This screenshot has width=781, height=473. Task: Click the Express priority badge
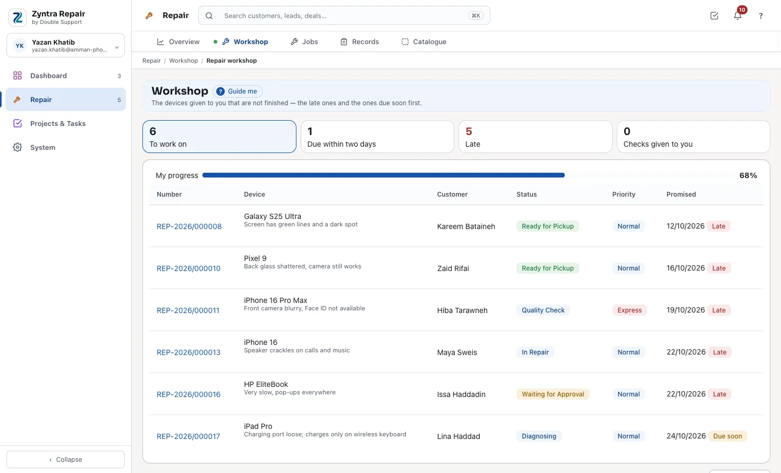[x=630, y=310]
